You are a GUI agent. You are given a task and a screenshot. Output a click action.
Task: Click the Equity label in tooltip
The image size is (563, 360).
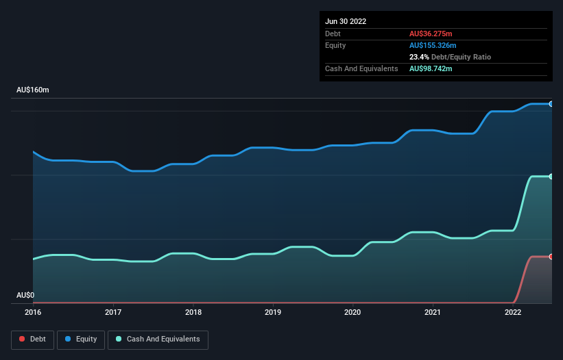pyautogui.click(x=335, y=45)
